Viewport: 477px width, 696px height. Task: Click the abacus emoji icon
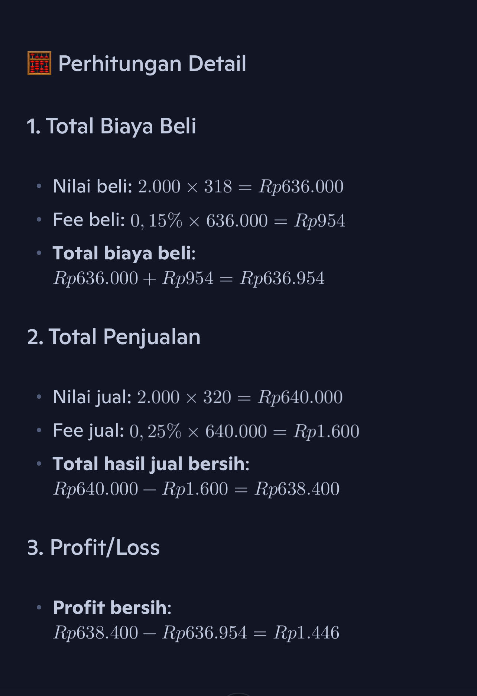pyautogui.click(x=39, y=64)
